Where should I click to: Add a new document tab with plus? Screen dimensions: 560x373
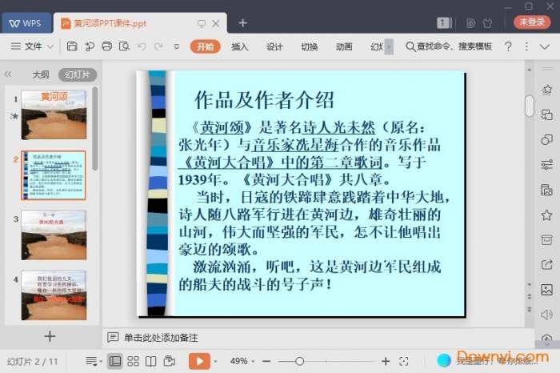243,23
